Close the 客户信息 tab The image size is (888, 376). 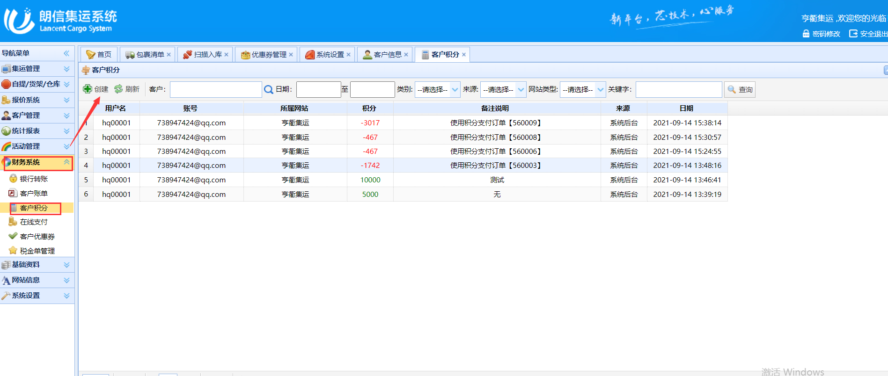(x=406, y=55)
